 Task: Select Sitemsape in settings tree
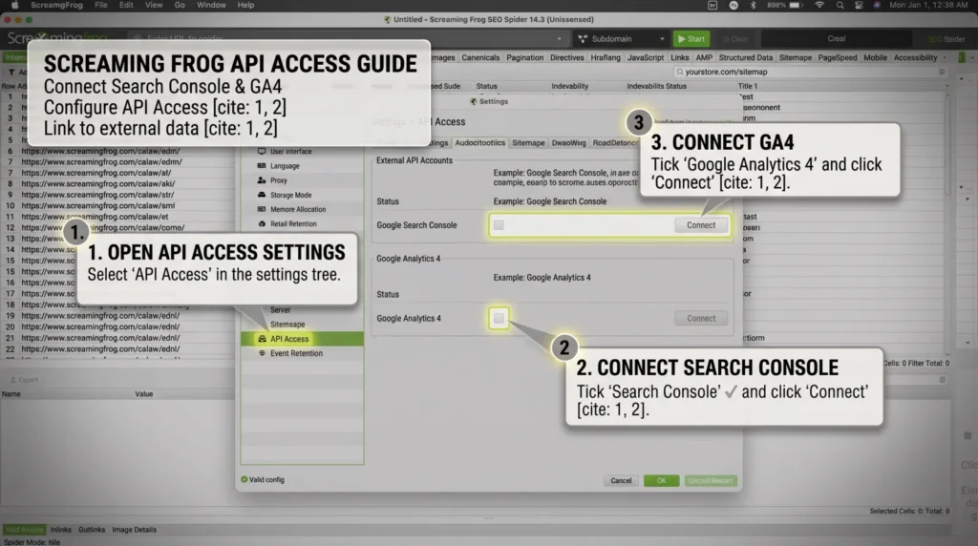302,325
